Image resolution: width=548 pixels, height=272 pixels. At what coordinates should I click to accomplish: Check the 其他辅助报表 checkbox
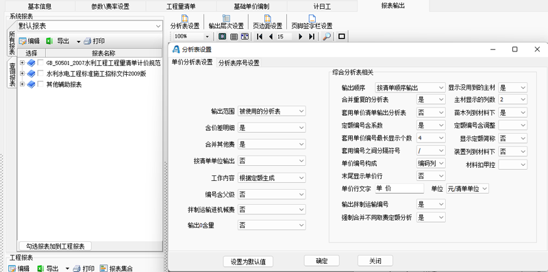40,84
